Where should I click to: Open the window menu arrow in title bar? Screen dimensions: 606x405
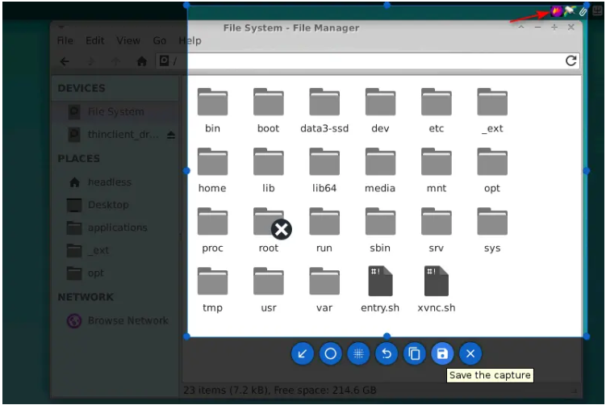point(63,27)
